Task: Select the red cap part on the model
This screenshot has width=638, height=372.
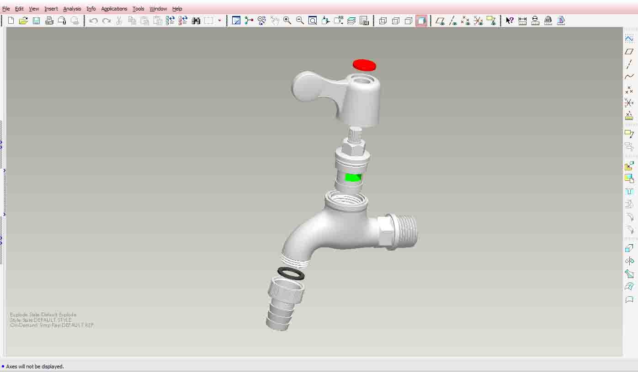Action: point(364,65)
